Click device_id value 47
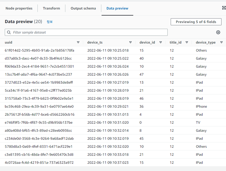The height and width of the screenshot is (171, 226). coord(142,75)
